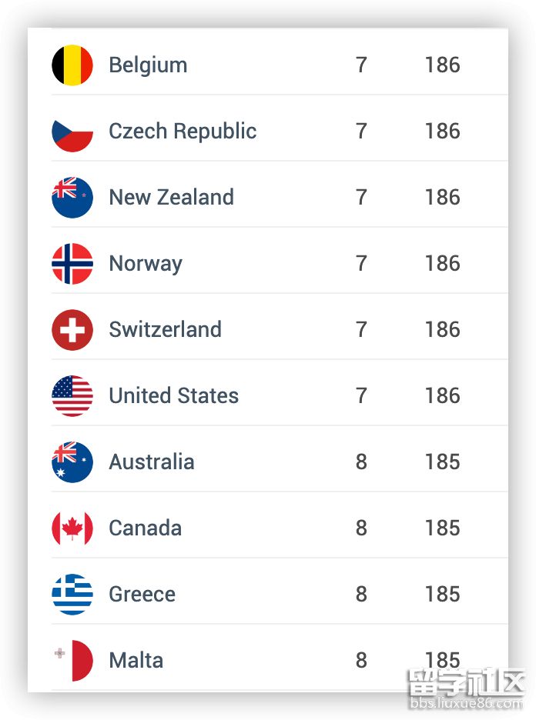Select the New Zealand flag icon
The image size is (536, 720).
point(72,198)
